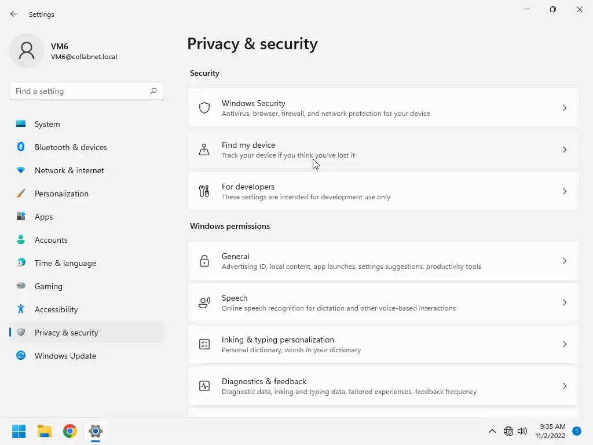Switch to Accessibility settings
Viewport: 593px width, 445px height.
tap(56, 309)
